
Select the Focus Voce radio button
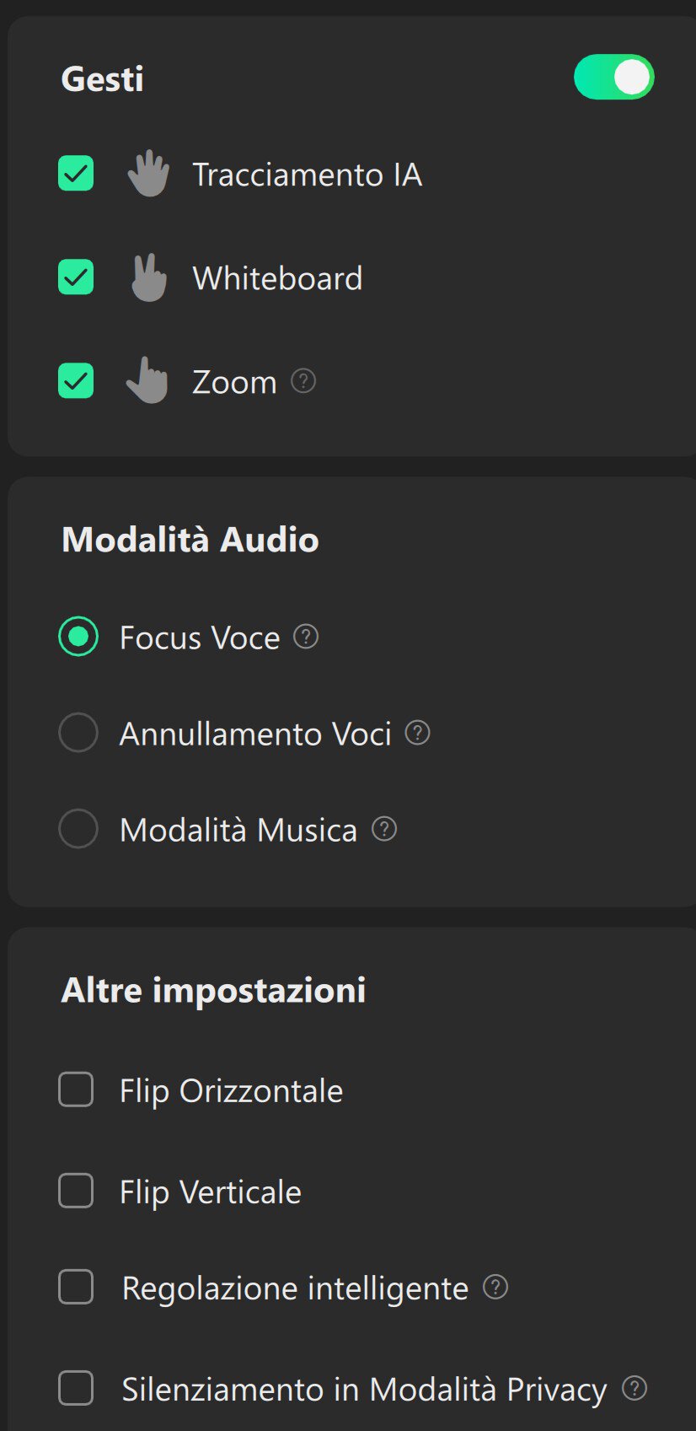click(x=78, y=637)
